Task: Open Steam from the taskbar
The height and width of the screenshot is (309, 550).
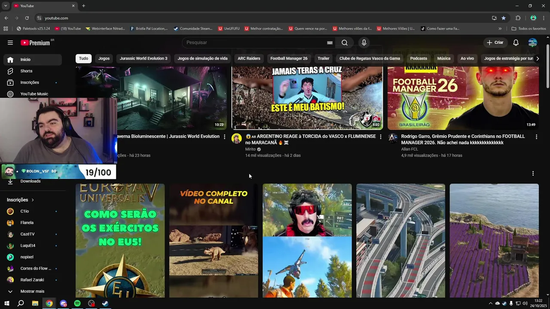Action: [x=105, y=303]
